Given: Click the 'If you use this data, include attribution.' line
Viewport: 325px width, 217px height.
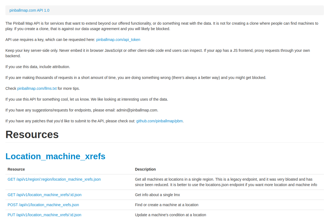Looking at the screenshot, I should coord(38,67).
